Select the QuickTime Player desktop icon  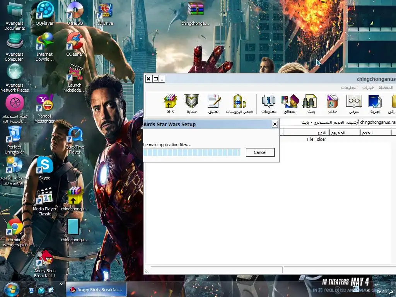[x=75, y=140]
